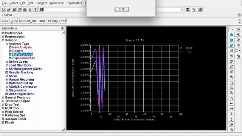Select the Bottom View cube icon
Screen dimensions: 242x136
[x=231, y=72]
